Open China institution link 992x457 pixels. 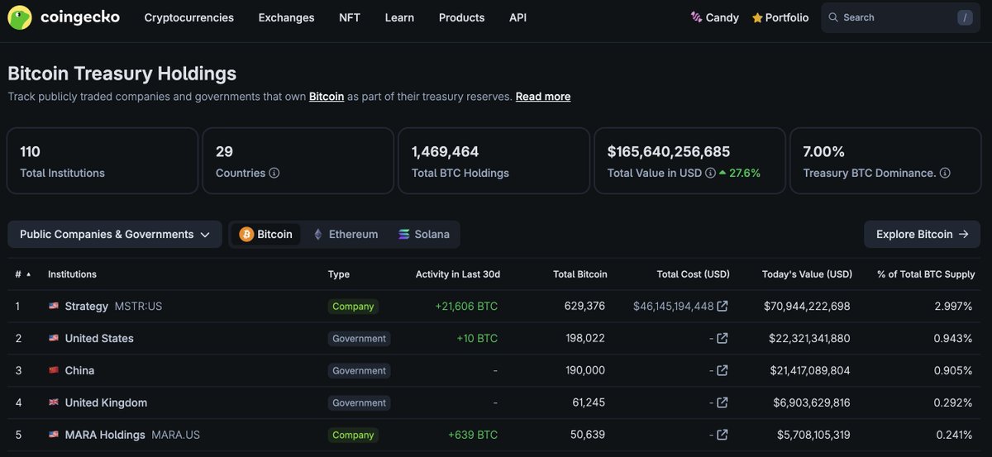(79, 371)
